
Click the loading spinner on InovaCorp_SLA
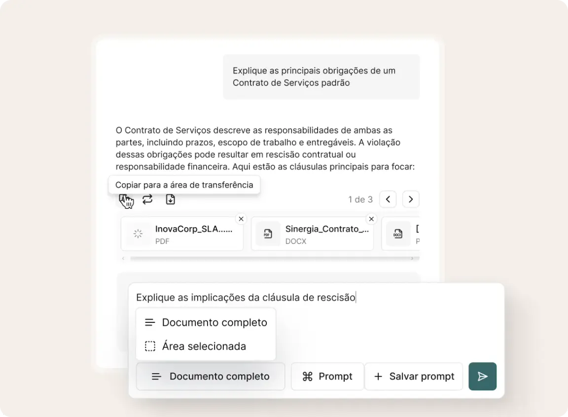[x=138, y=234]
